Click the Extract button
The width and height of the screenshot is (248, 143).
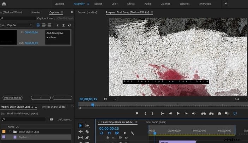pyautogui.click(x=211, y=113)
